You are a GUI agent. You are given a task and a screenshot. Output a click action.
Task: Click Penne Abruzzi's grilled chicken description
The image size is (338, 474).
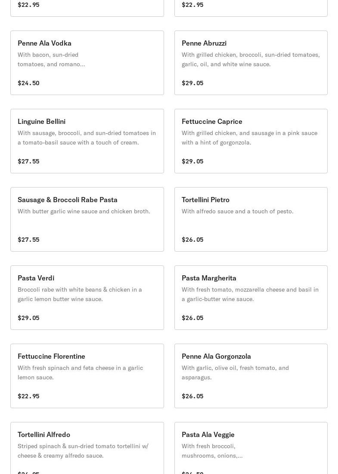coord(251,59)
